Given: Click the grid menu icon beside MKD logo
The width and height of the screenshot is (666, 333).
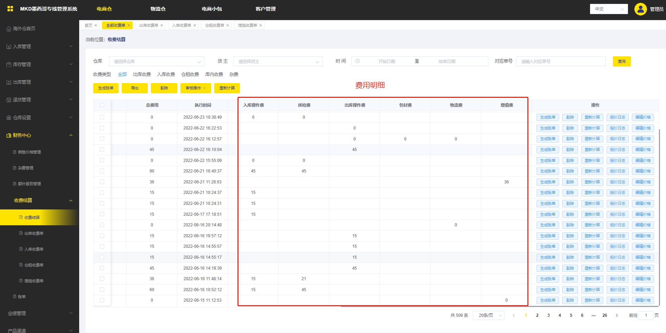Looking at the screenshot, I should [x=10, y=9].
